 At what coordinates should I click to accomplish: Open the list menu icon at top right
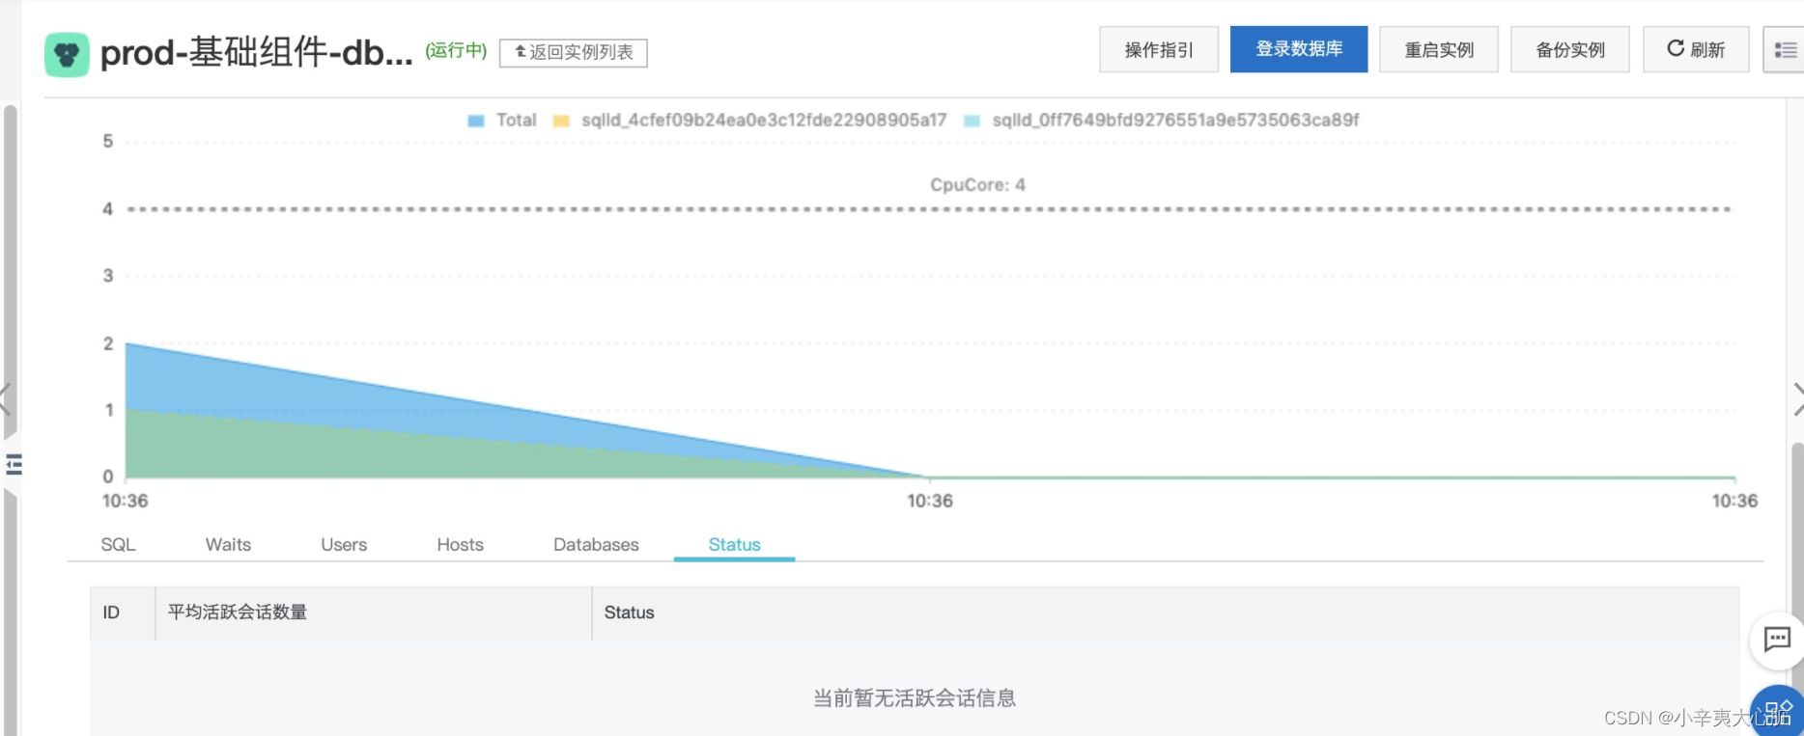[x=1785, y=49]
